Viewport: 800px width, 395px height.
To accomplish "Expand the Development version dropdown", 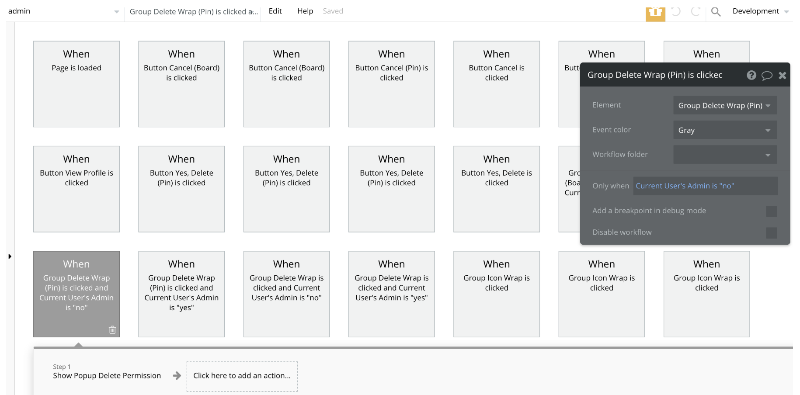I will (760, 11).
